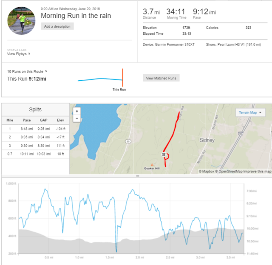Click arrow beside 16 Runs on this Route
The image size is (272, 265).
46,71
